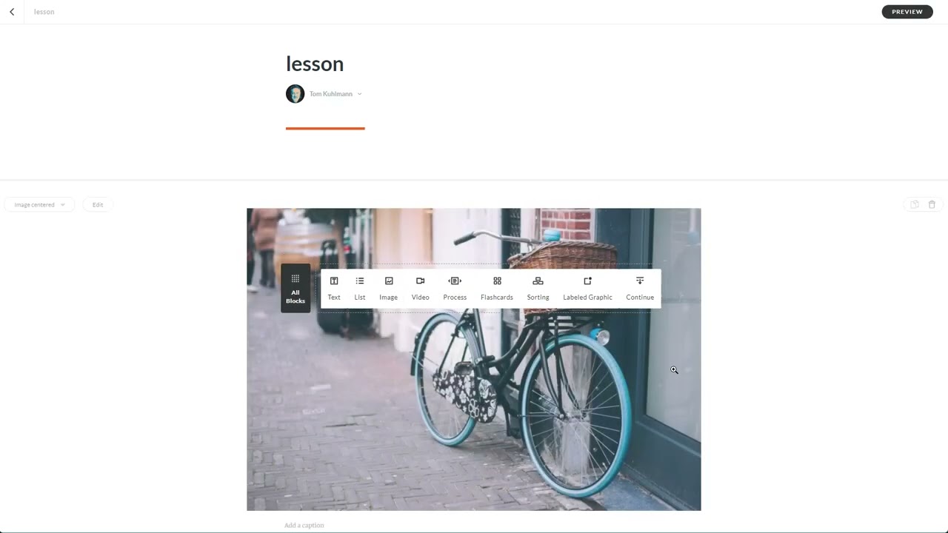Go back using the left arrow

(12, 12)
